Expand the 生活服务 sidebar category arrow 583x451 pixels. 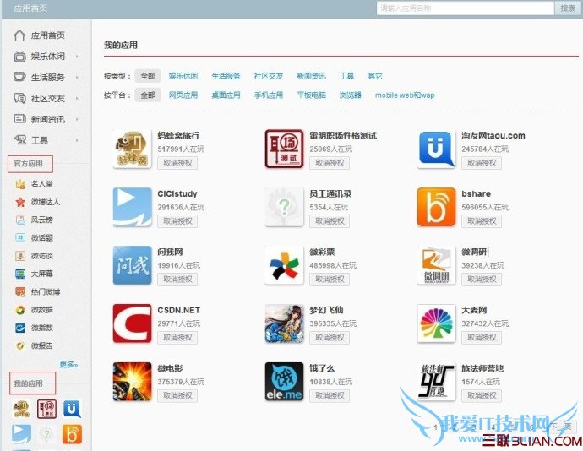pos(77,78)
